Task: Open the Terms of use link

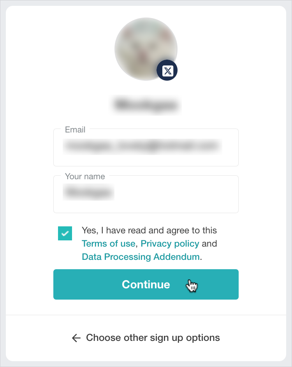Action: click(x=108, y=244)
